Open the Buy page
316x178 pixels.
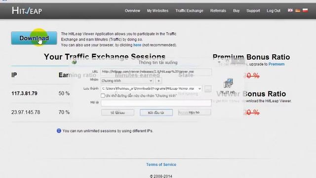(236, 11)
